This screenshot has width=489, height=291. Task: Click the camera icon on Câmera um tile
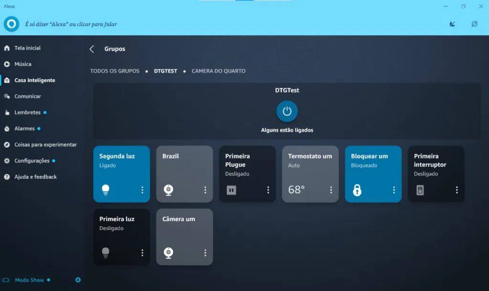[169, 252]
